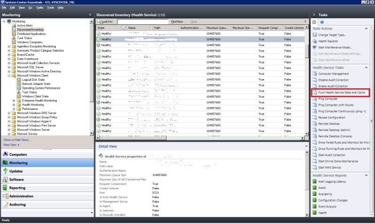Image resolution: width=375 pixels, height=224 pixels.
Task: Open the Authoring workspace
Action: pos(18,205)
